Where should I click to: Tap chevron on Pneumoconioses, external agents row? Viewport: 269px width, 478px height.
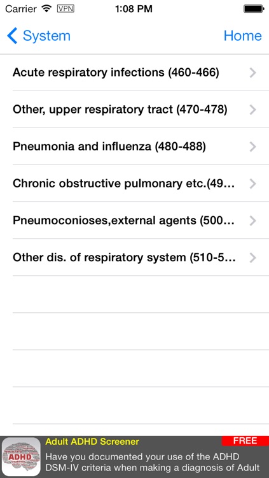tap(252, 221)
